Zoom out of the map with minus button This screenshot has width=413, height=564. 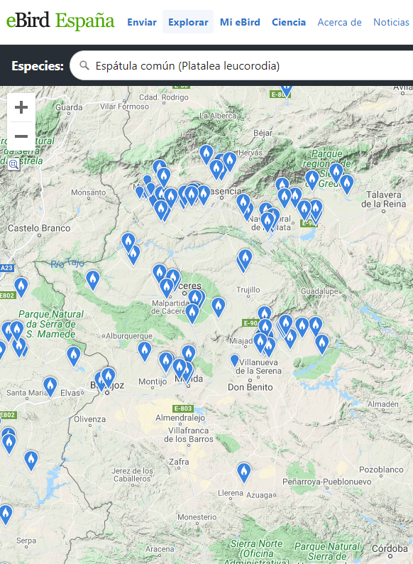click(x=21, y=136)
